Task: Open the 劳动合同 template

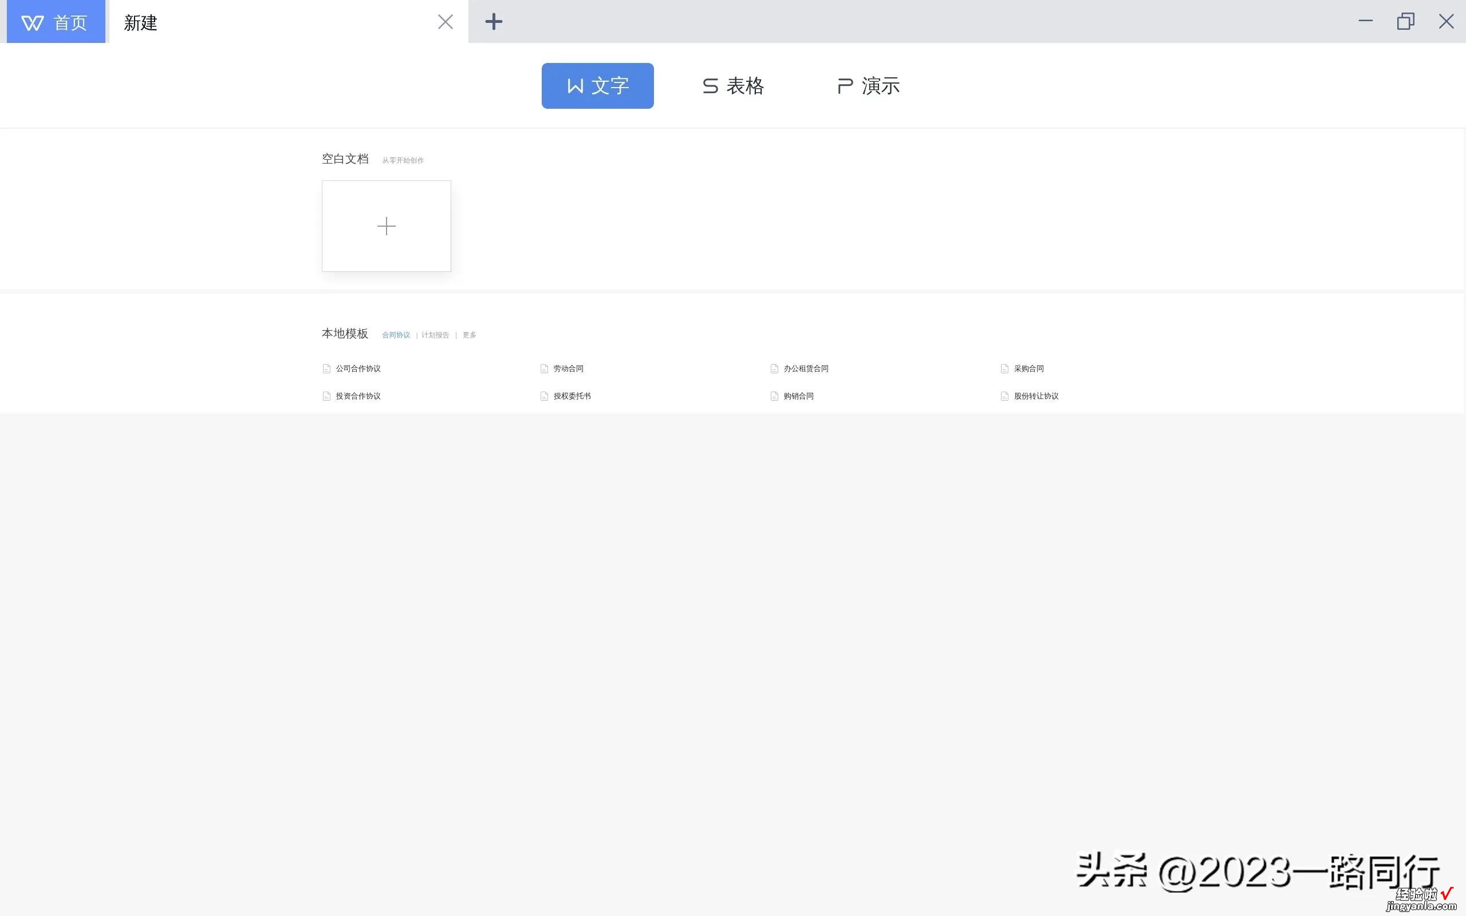Action: 568,368
